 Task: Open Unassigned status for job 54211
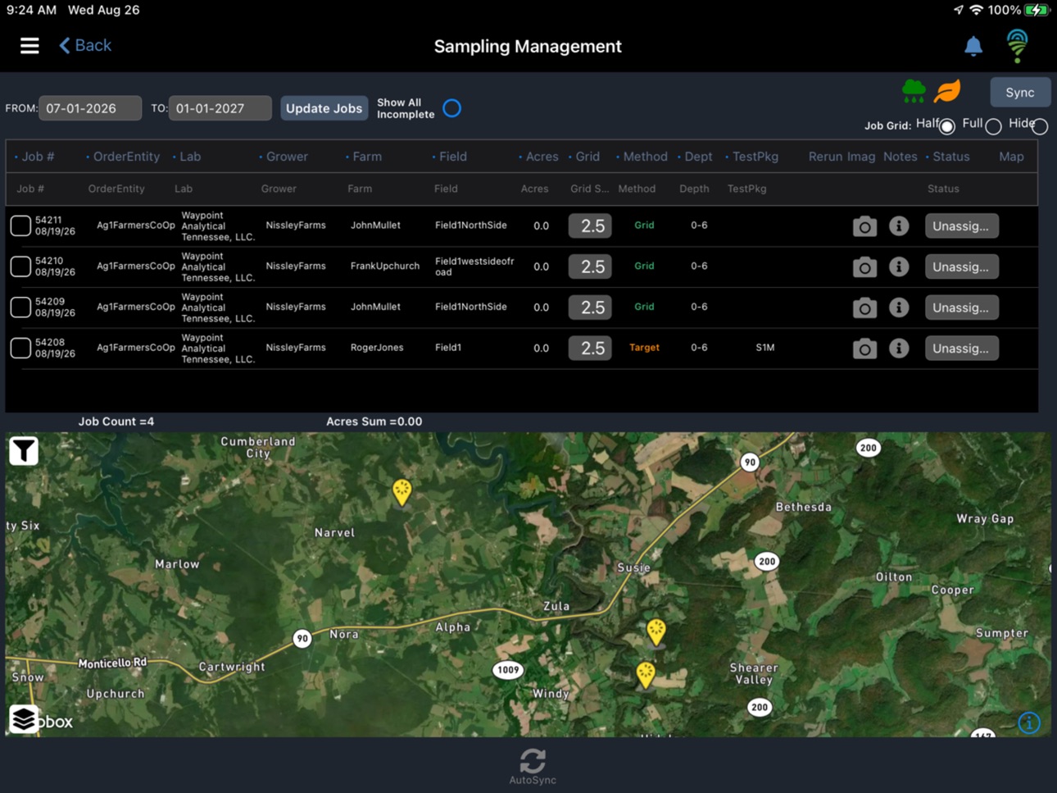[961, 226]
